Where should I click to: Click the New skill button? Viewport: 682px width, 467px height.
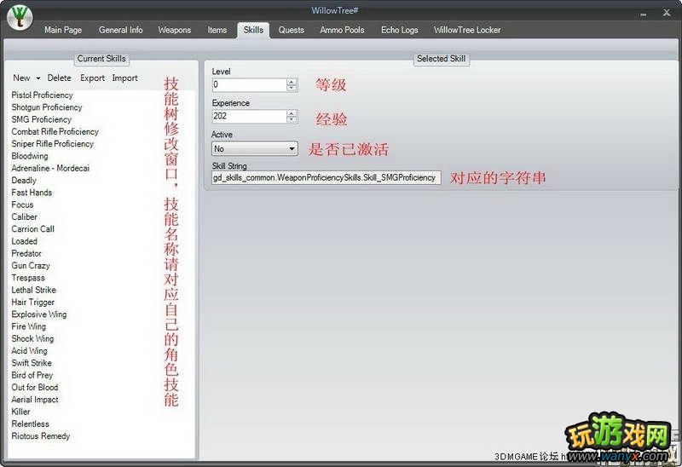coord(21,78)
